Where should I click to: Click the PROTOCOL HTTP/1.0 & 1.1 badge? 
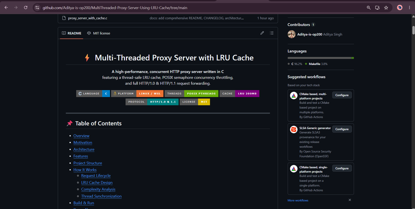pyautogui.click(x=152, y=102)
